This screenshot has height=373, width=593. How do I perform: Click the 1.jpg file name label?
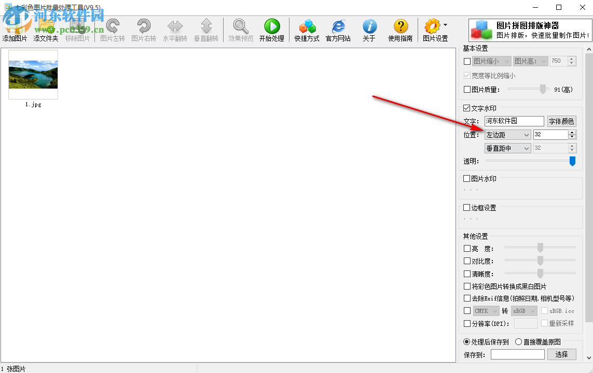click(x=33, y=104)
